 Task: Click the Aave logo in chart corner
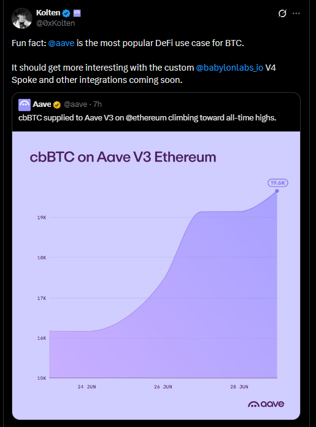(266, 404)
